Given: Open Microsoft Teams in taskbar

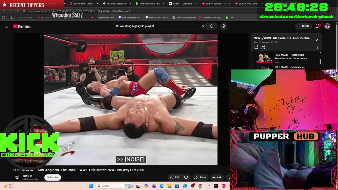Looking at the screenshot, I should pos(154,186).
